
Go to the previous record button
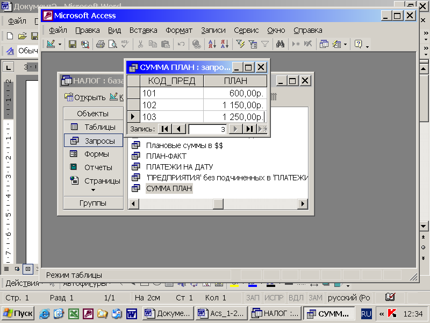click(x=179, y=129)
